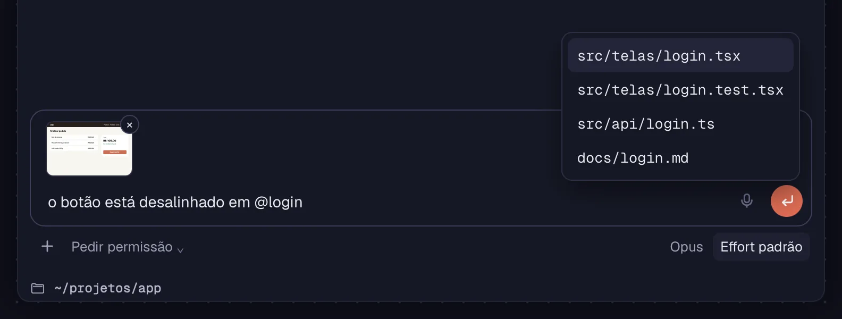This screenshot has width=842, height=319.
Task: Select src/telas/login.tsx from the suggestions
Action: pyautogui.click(x=680, y=56)
